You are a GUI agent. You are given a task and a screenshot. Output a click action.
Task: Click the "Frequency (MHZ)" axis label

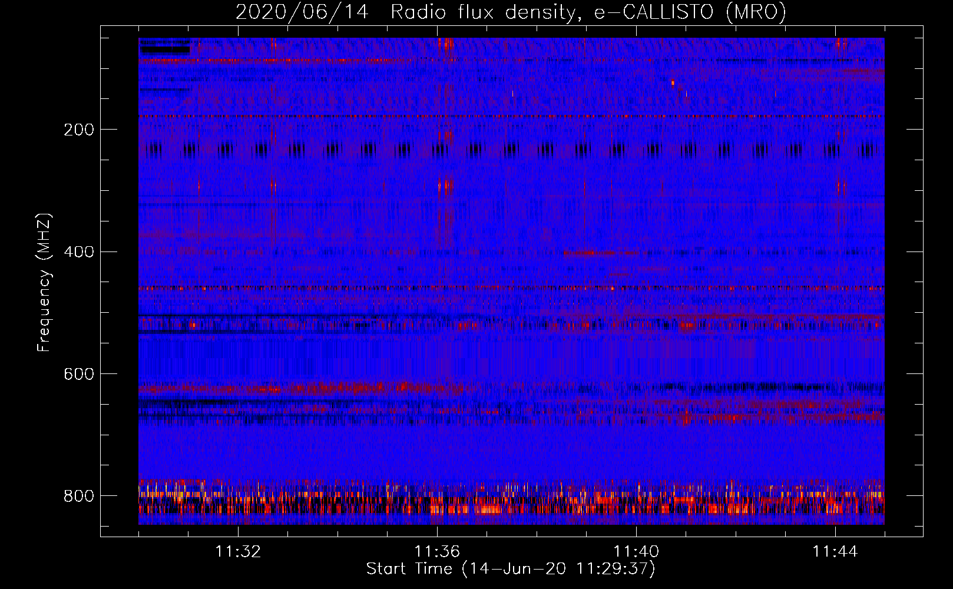44,283
